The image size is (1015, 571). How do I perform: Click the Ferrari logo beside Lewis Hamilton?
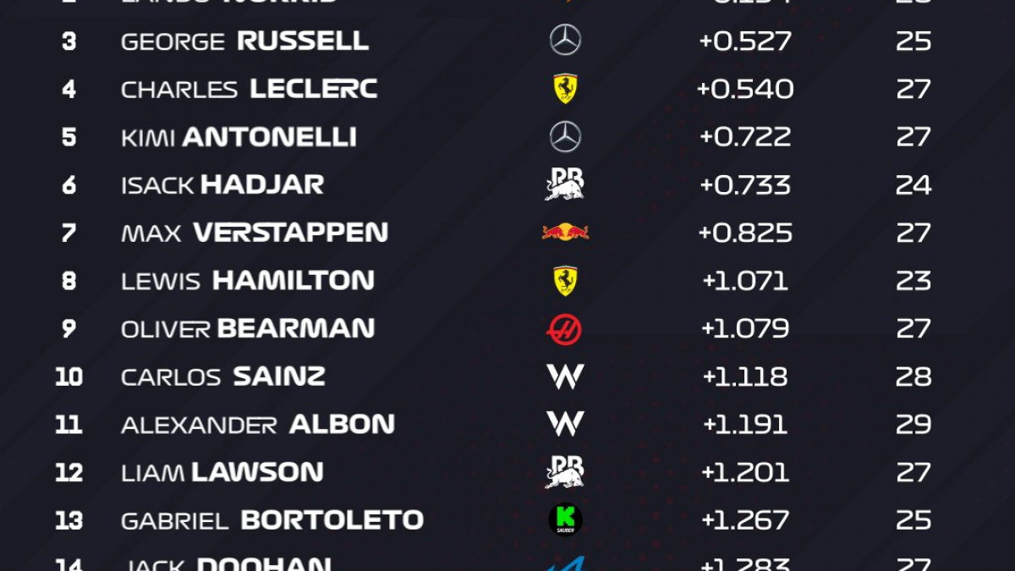(565, 281)
